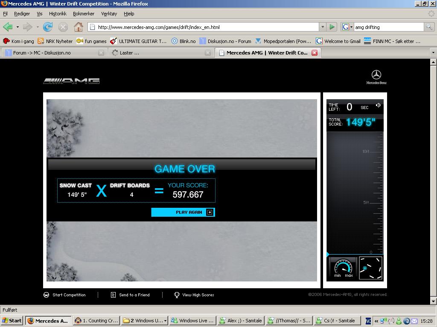Open the Diskusjon.no - Forum bookmark
Viewport: 437px width, 327px height.
click(225, 41)
